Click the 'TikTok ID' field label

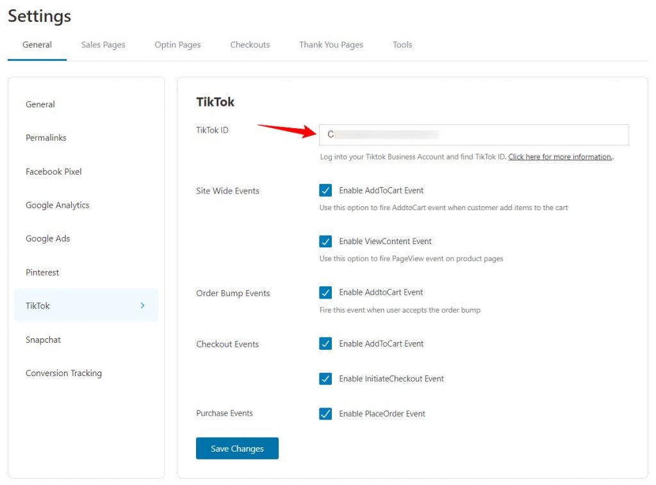(212, 130)
